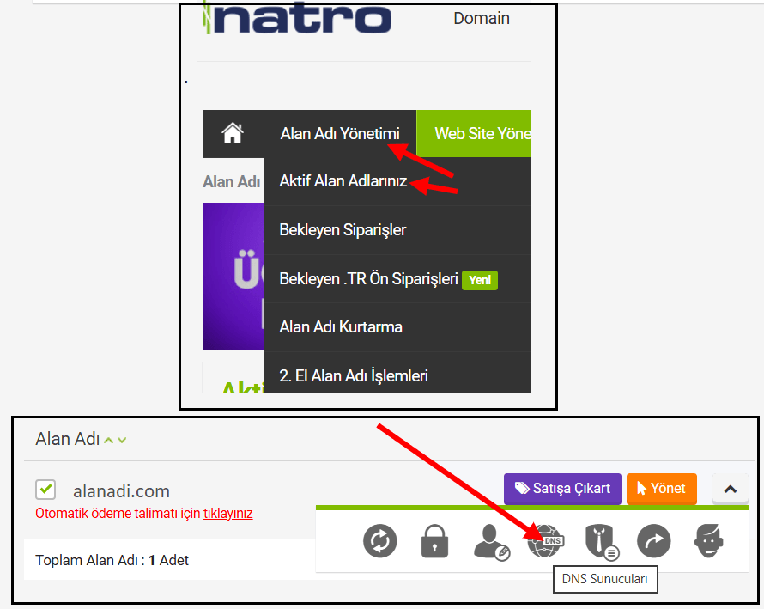Click Toplam Alan Adı : 1 Adet text

pyautogui.click(x=112, y=560)
